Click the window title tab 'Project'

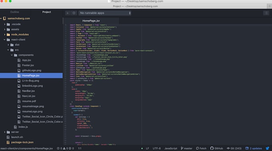(135, 6)
